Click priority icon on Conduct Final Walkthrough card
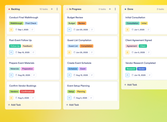The width and height of the screenshot is (167, 122). pyautogui.click(x=11, y=30)
